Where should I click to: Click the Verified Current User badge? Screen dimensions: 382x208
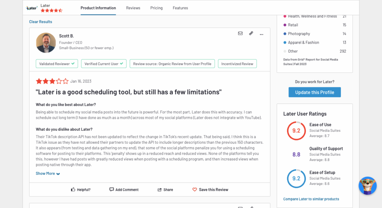[104, 63]
